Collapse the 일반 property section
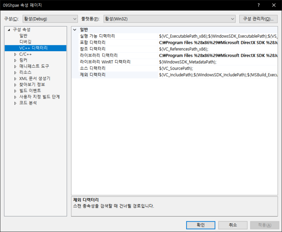This screenshot has height=232, width=282. [x=74, y=29]
